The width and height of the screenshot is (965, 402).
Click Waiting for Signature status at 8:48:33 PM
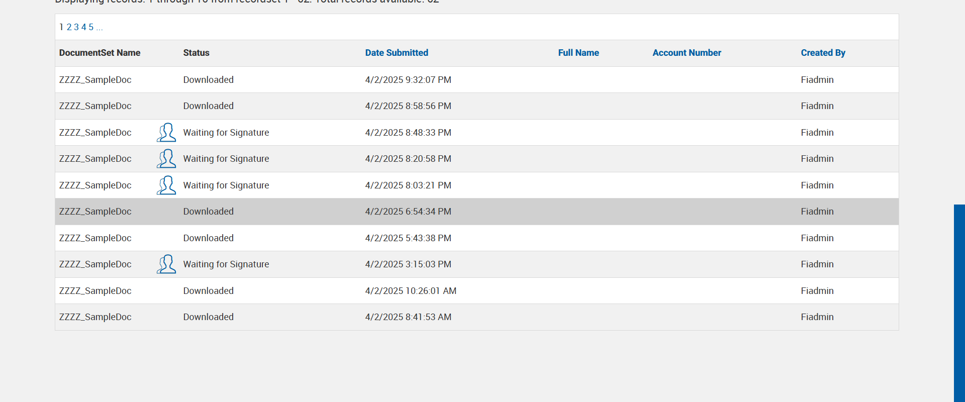(x=226, y=133)
